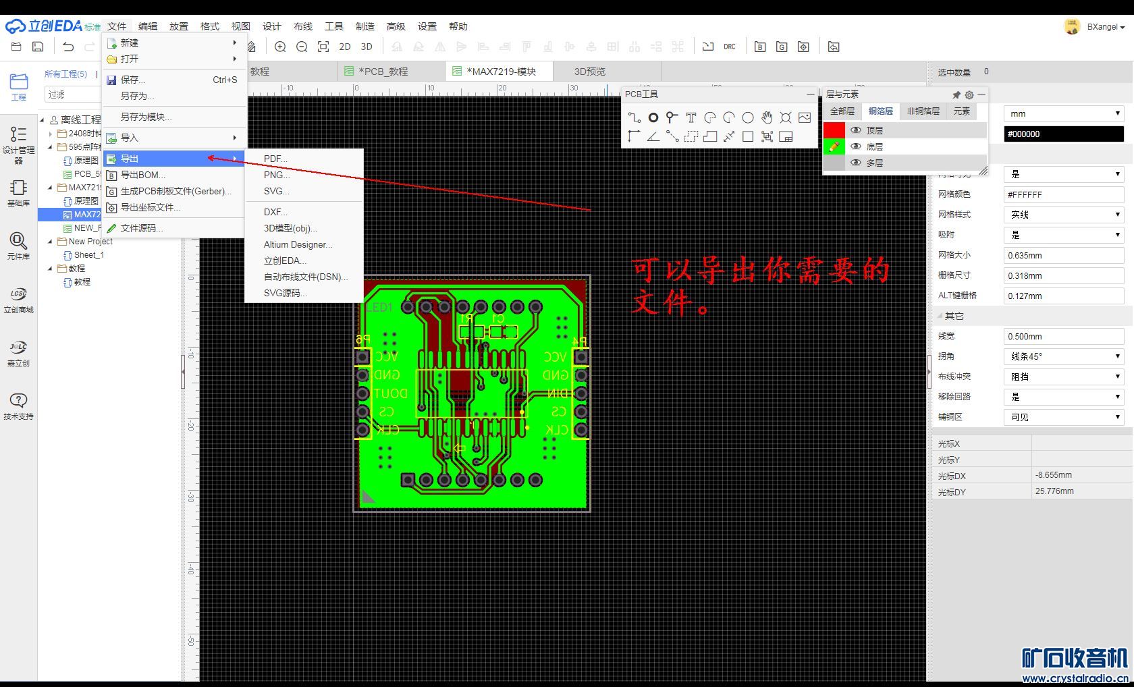1134x687 pixels.
Task: Expand the corner dropdown showing 线条45°
Action: pyautogui.click(x=1063, y=356)
